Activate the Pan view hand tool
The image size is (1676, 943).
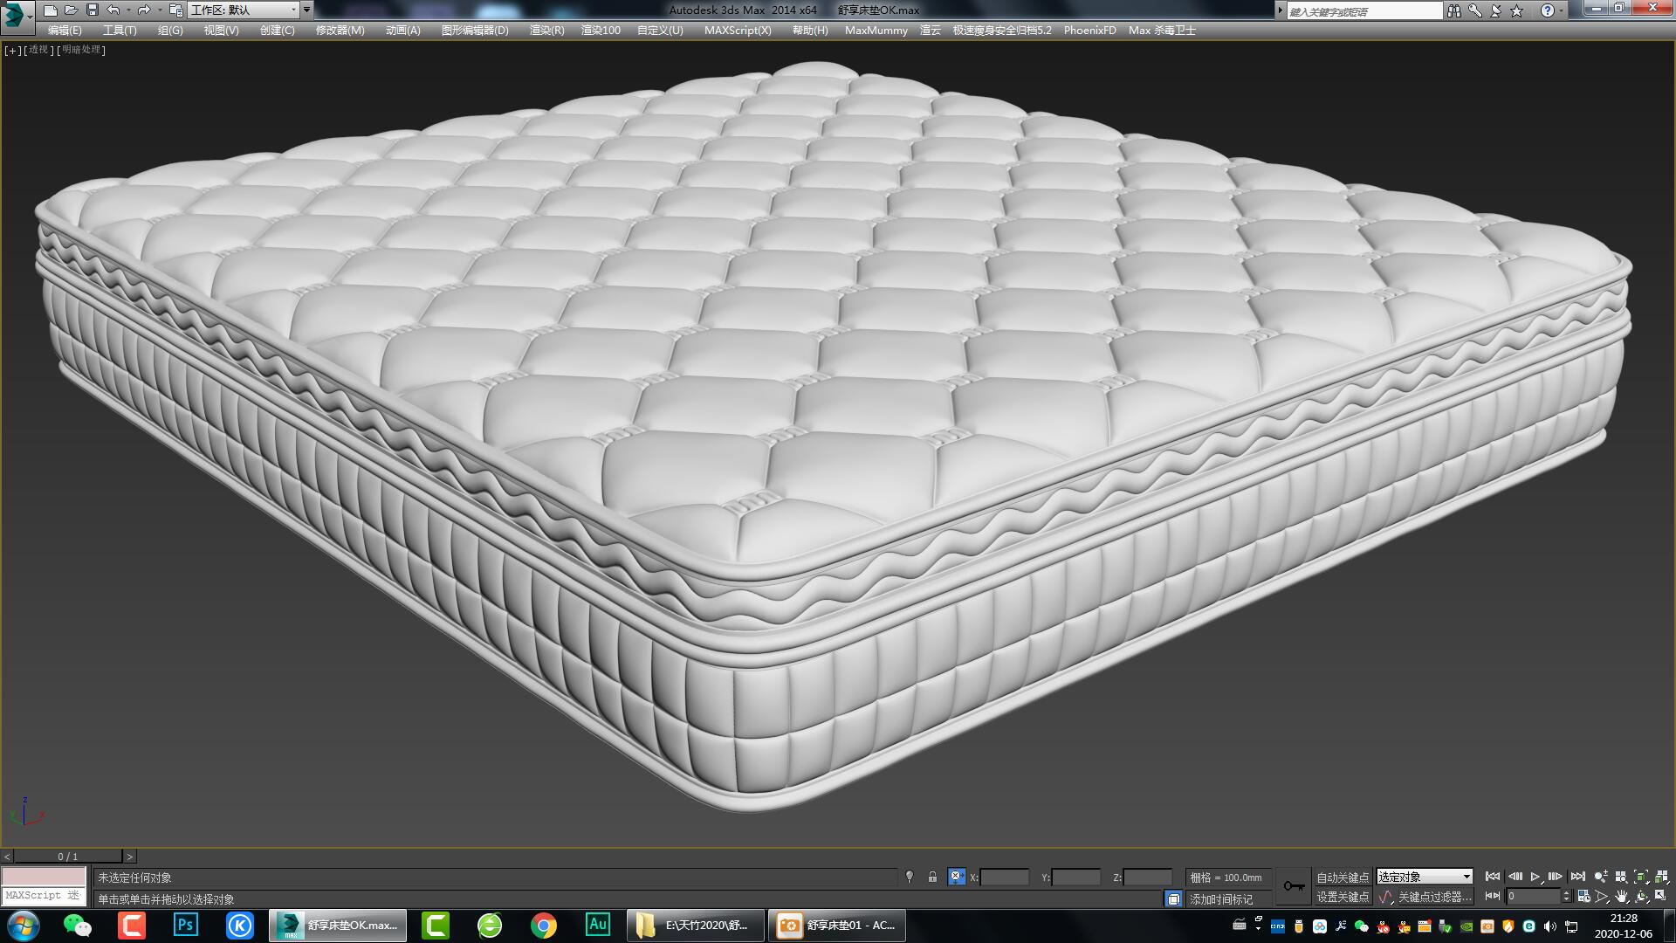(x=1623, y=897)
